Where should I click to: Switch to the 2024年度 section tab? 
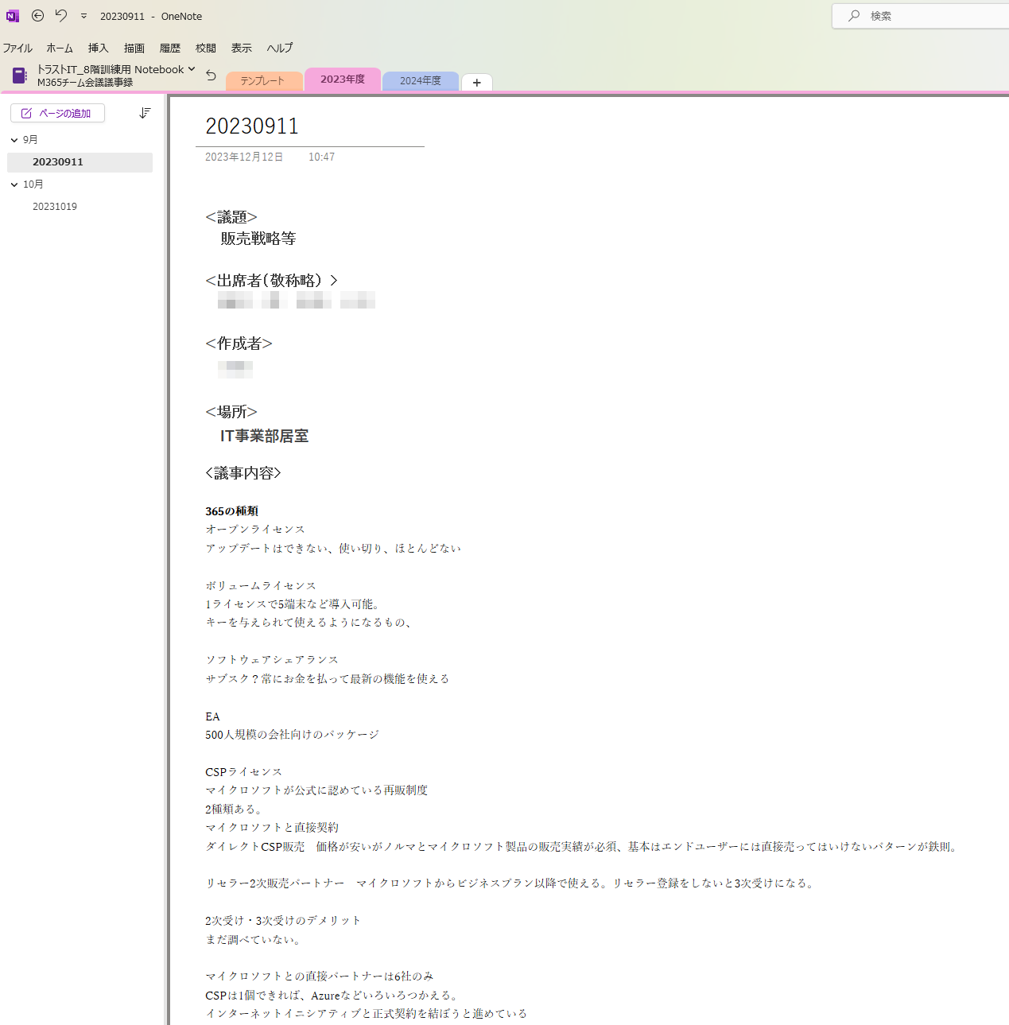click(x=420, y=81)
